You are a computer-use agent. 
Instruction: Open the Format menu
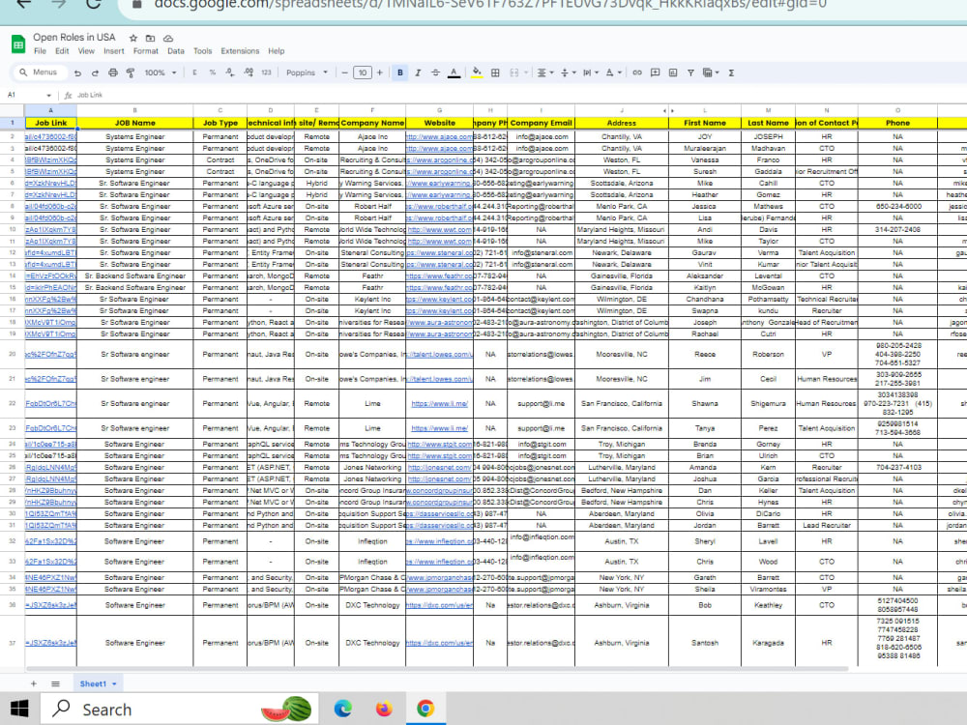(x=146, y=51)
